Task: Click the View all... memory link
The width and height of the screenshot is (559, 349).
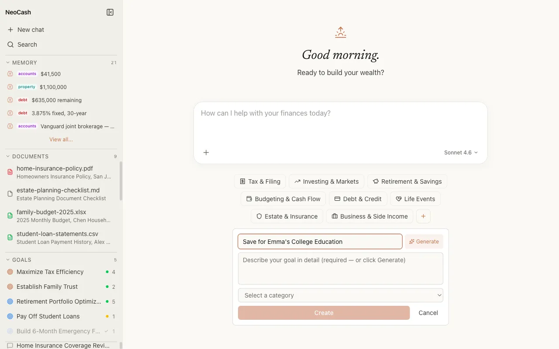Action: (61, 140)
